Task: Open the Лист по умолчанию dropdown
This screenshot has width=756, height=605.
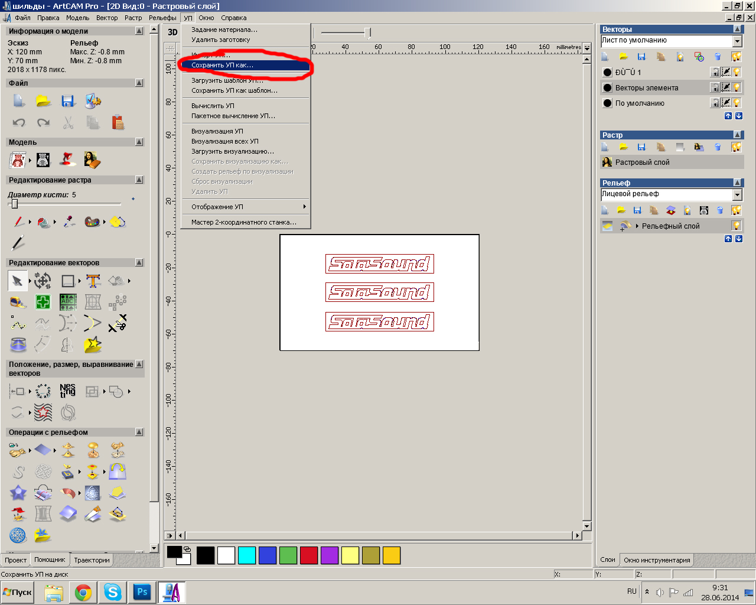Action: (x=737, y=41)
